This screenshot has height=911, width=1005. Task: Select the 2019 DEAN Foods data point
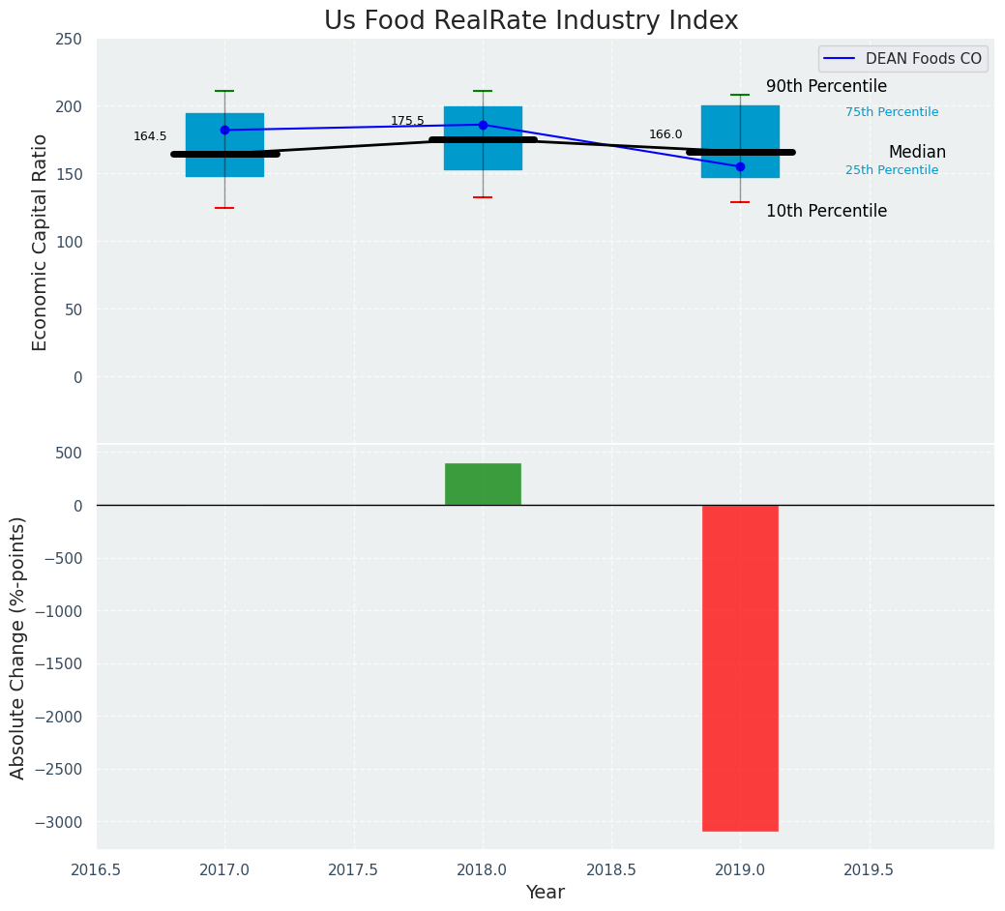coord(740,166)
